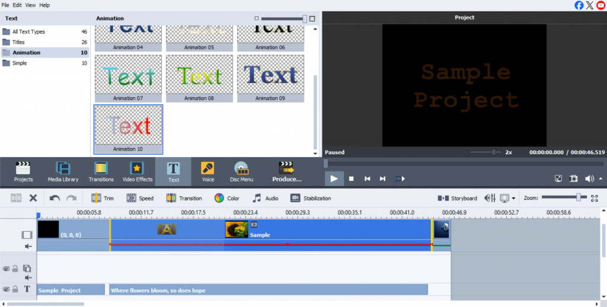The height and width of the screenshot is (307, 607).
Task: Open the Transition tool in timeline toolbar
Action: tap(184, 198)
